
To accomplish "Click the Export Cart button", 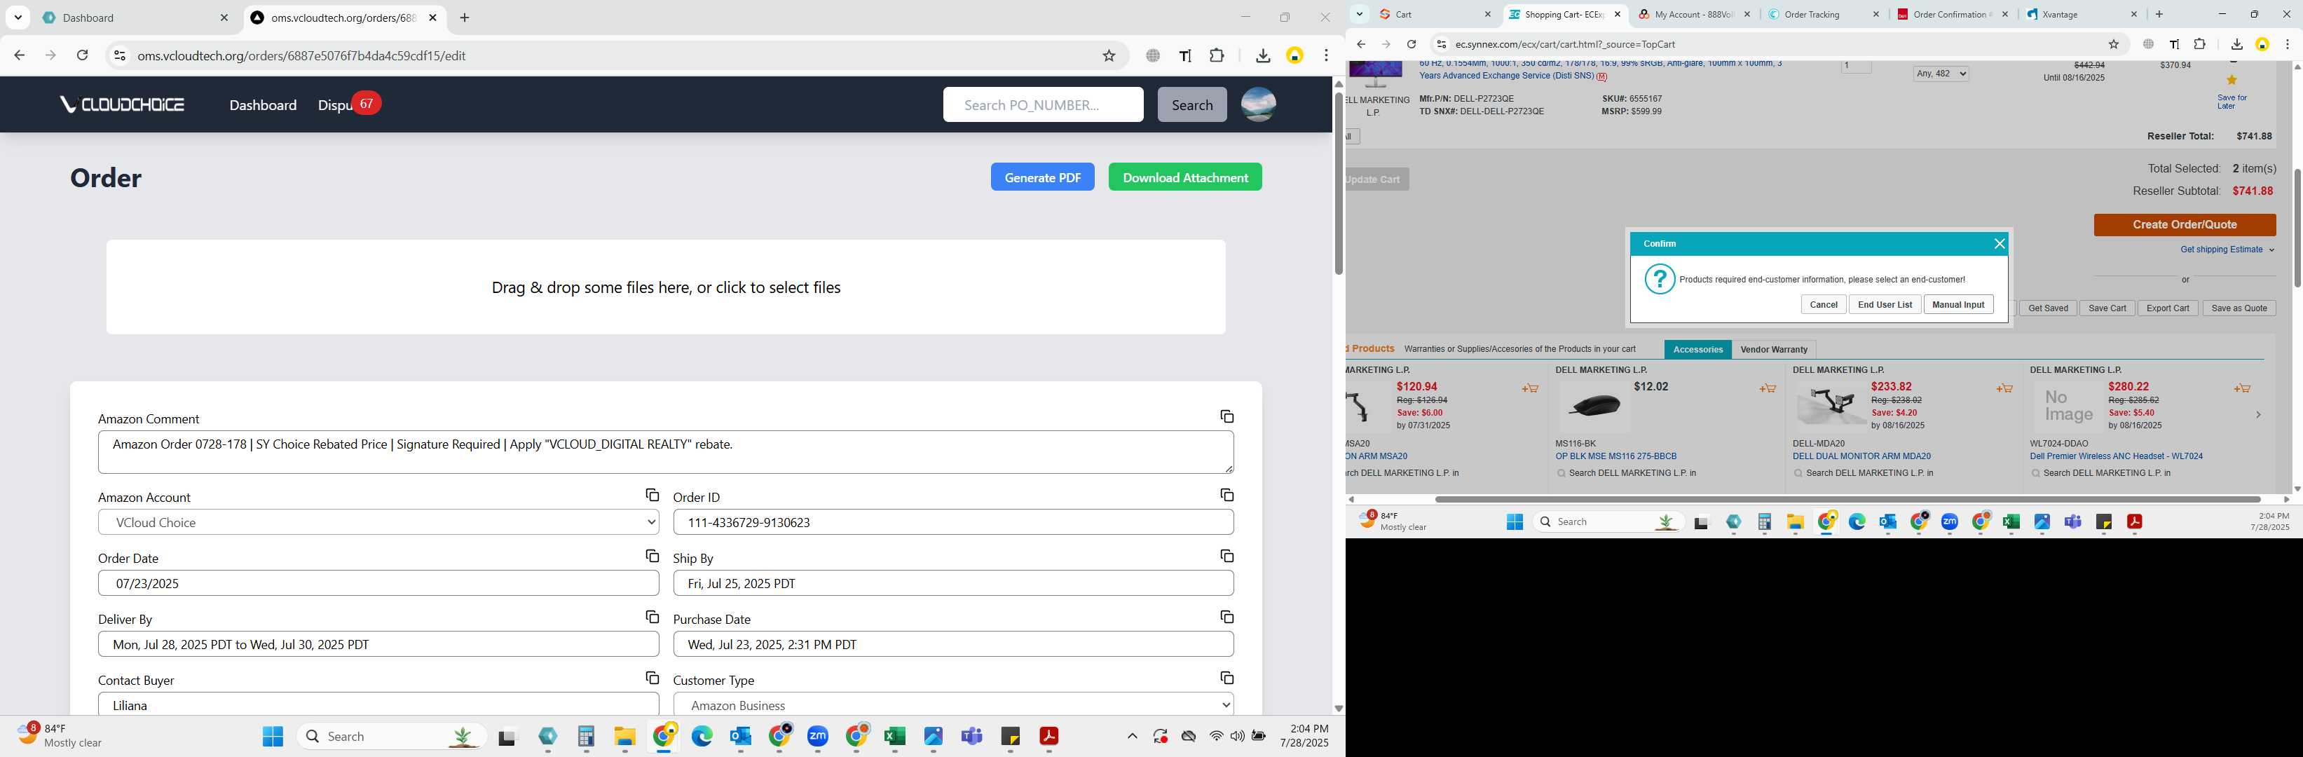I will 2167,308.
